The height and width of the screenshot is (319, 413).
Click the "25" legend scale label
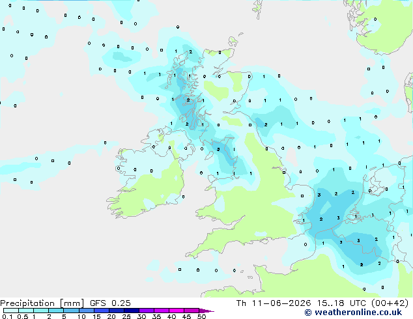click(126, 316)
